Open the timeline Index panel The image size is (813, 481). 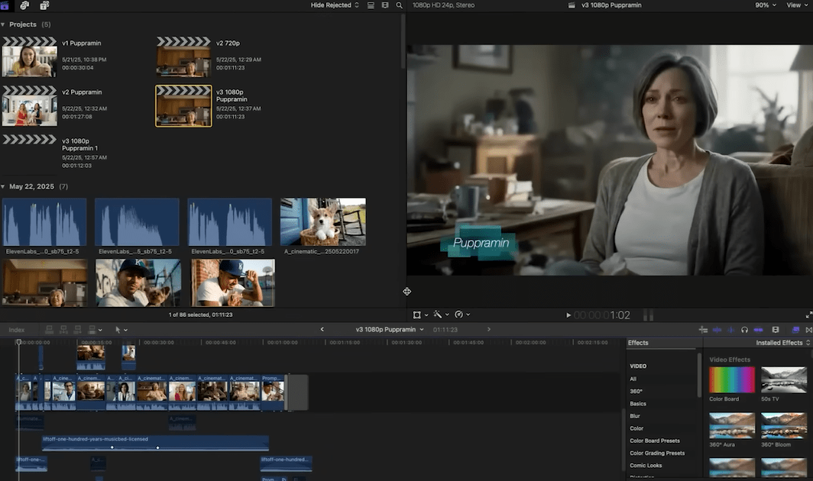(17, 330)
